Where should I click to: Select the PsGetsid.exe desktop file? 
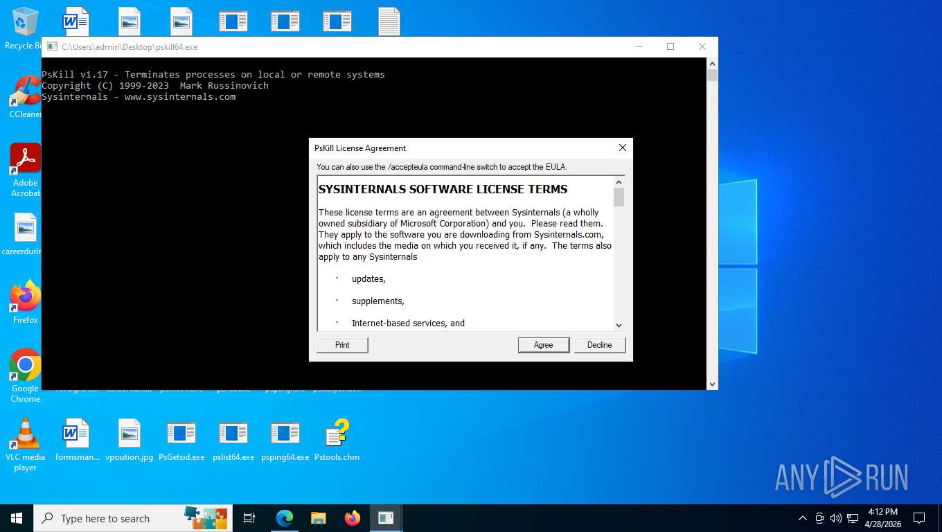click(x=181, y=440)
